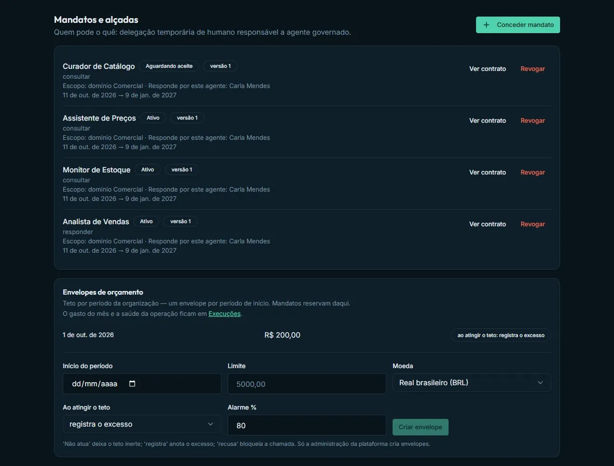Click into the Limite input field
Screen dimensions: 614x466
(306, 384)
